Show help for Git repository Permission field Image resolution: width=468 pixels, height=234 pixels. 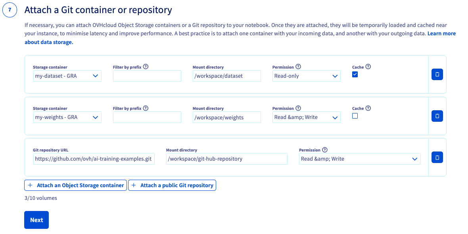[325, 150]
